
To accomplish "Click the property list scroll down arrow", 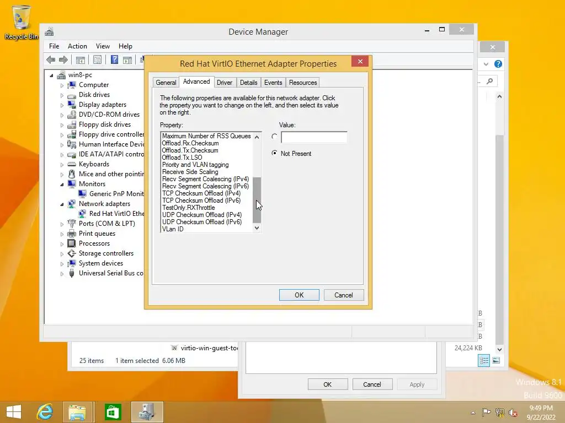I will 257,228.
